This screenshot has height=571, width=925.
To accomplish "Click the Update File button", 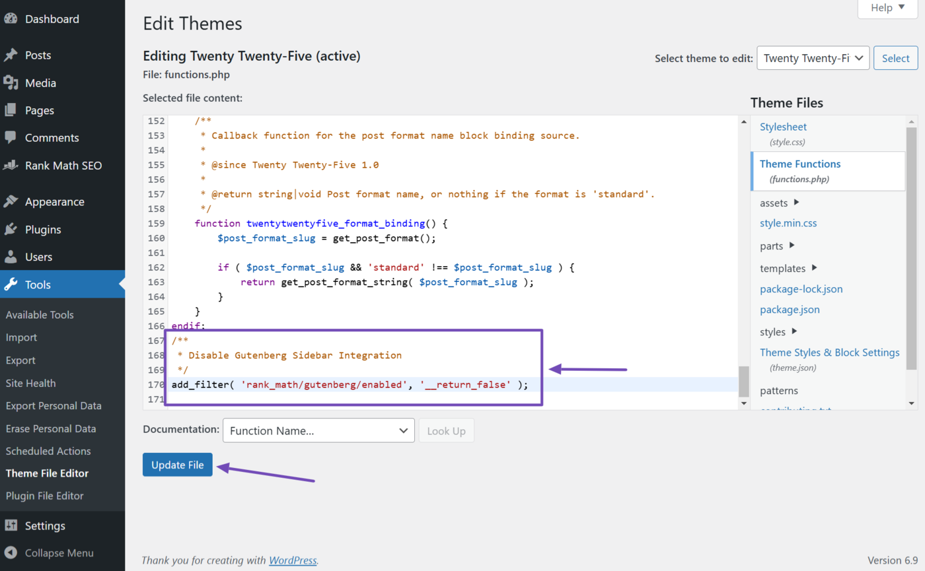I will click(177, 464).
